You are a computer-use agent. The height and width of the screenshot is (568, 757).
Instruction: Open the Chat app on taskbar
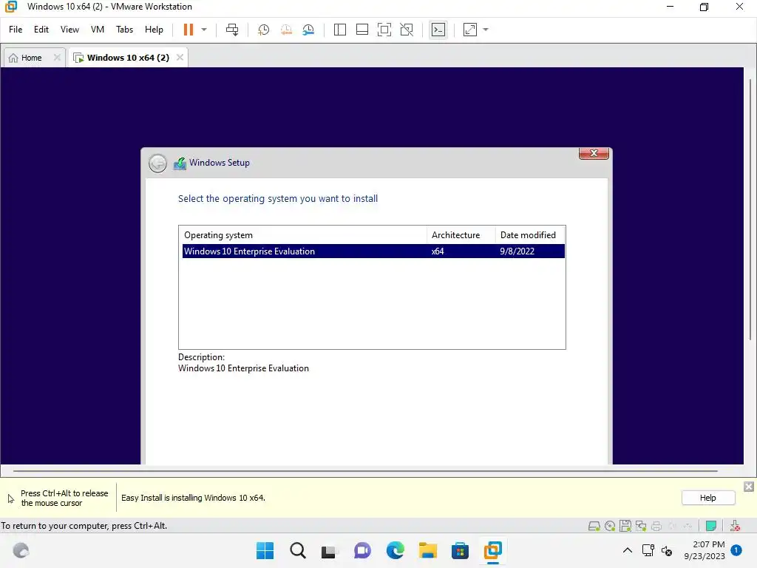362,550
